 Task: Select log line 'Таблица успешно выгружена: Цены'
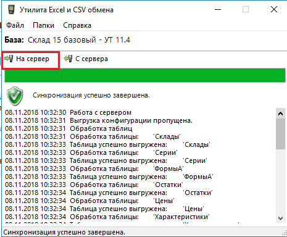point(104,209)
